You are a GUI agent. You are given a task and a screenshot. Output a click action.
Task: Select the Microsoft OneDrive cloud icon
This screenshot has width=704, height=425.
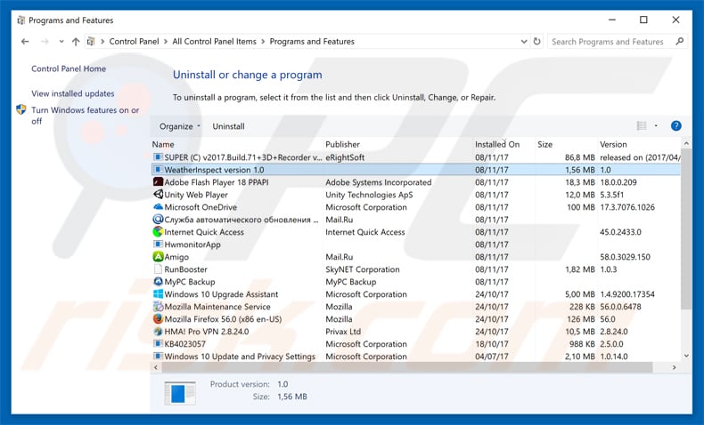tap(158, 207)
